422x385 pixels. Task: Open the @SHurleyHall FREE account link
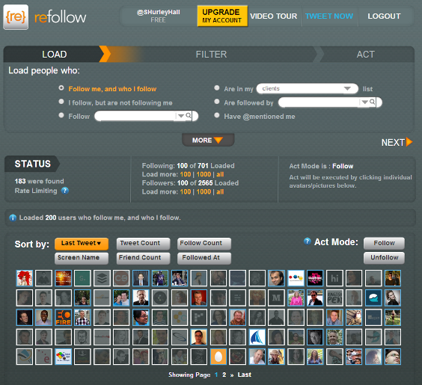[x=159, y=16]
